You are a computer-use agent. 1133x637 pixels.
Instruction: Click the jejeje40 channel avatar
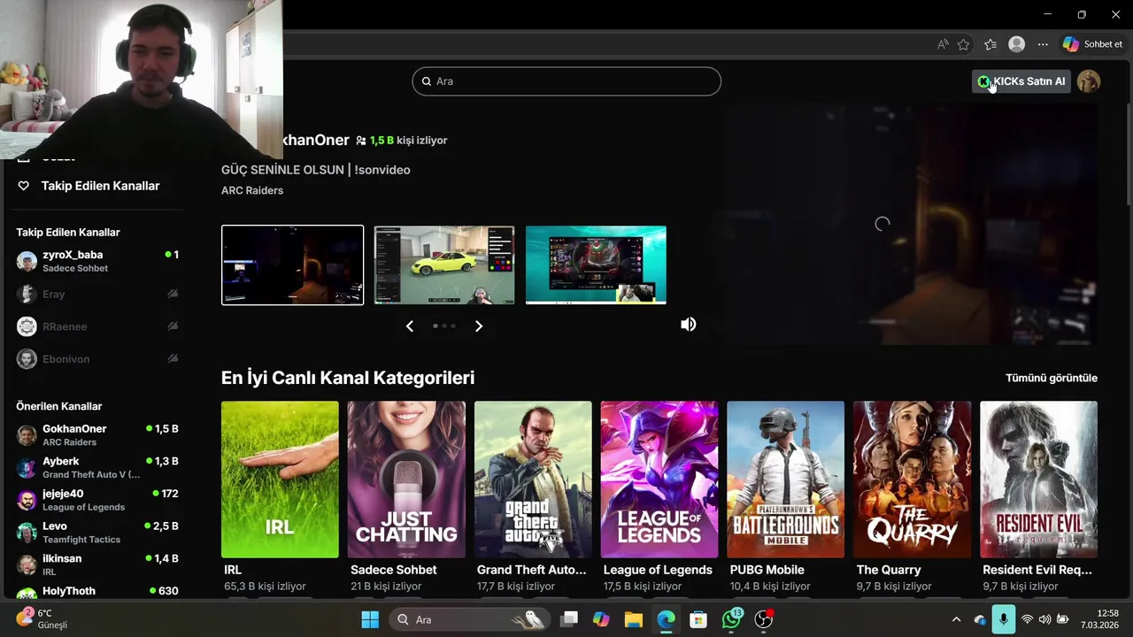click(x=27, y=500)
